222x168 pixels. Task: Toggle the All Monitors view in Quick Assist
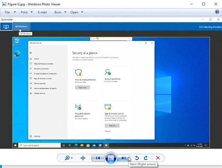(21, 26)
